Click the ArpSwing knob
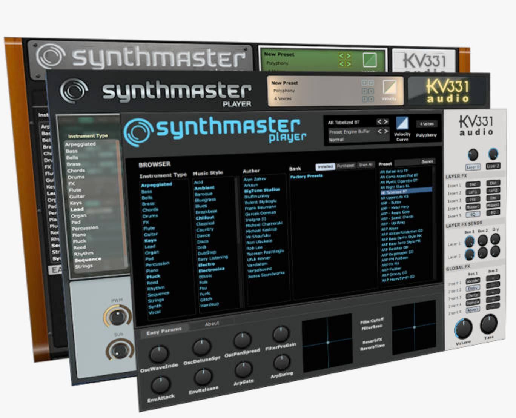Viewport: 516px width, 418px height. click(281, 362)
